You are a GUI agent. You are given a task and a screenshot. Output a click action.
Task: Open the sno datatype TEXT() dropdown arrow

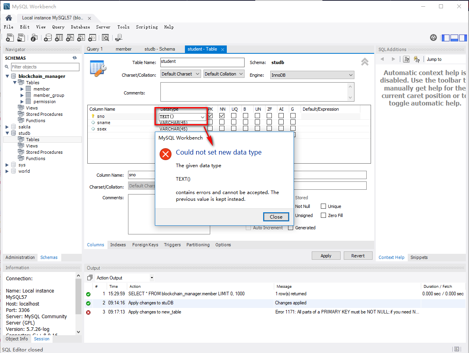pyautogui.click(x=202, y=117)
